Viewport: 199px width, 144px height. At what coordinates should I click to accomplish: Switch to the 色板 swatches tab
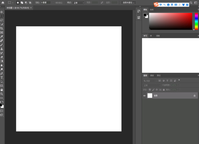pyautogui.click(x=152, y=10)
